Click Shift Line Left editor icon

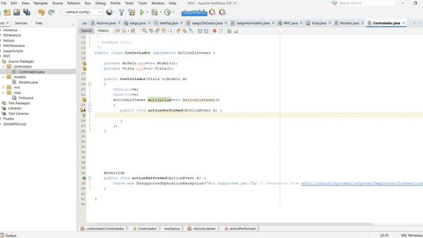[200, 31]
